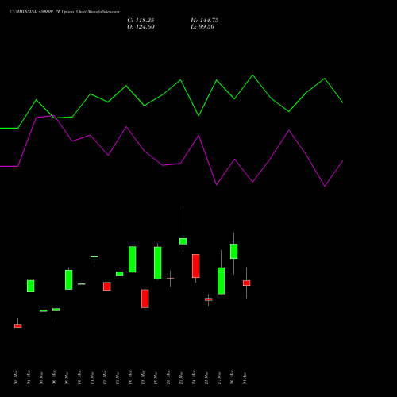
Task: Click the open value O: 124.60
Action: pos(141,27)
